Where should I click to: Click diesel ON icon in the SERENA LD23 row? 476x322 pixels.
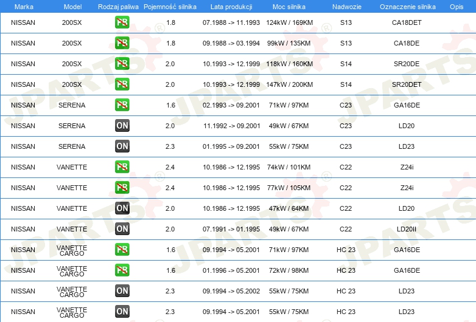(122, 146)
